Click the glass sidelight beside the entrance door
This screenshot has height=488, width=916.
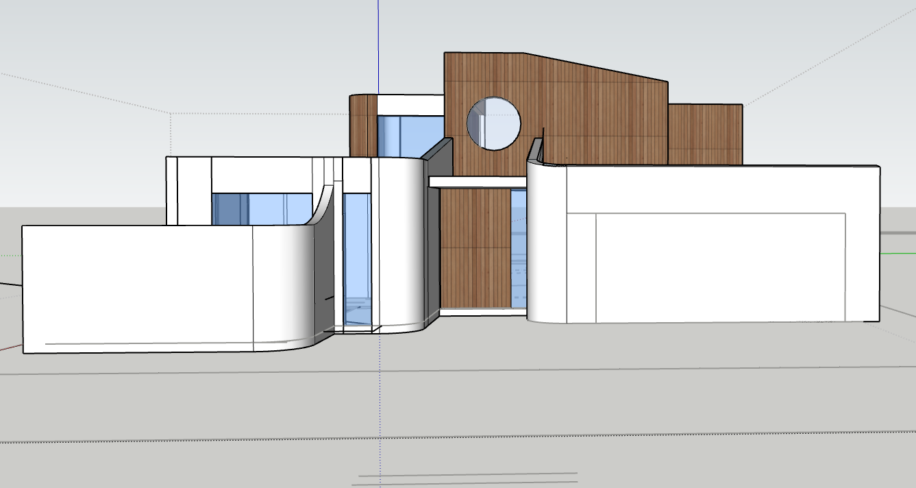[519, 250]
